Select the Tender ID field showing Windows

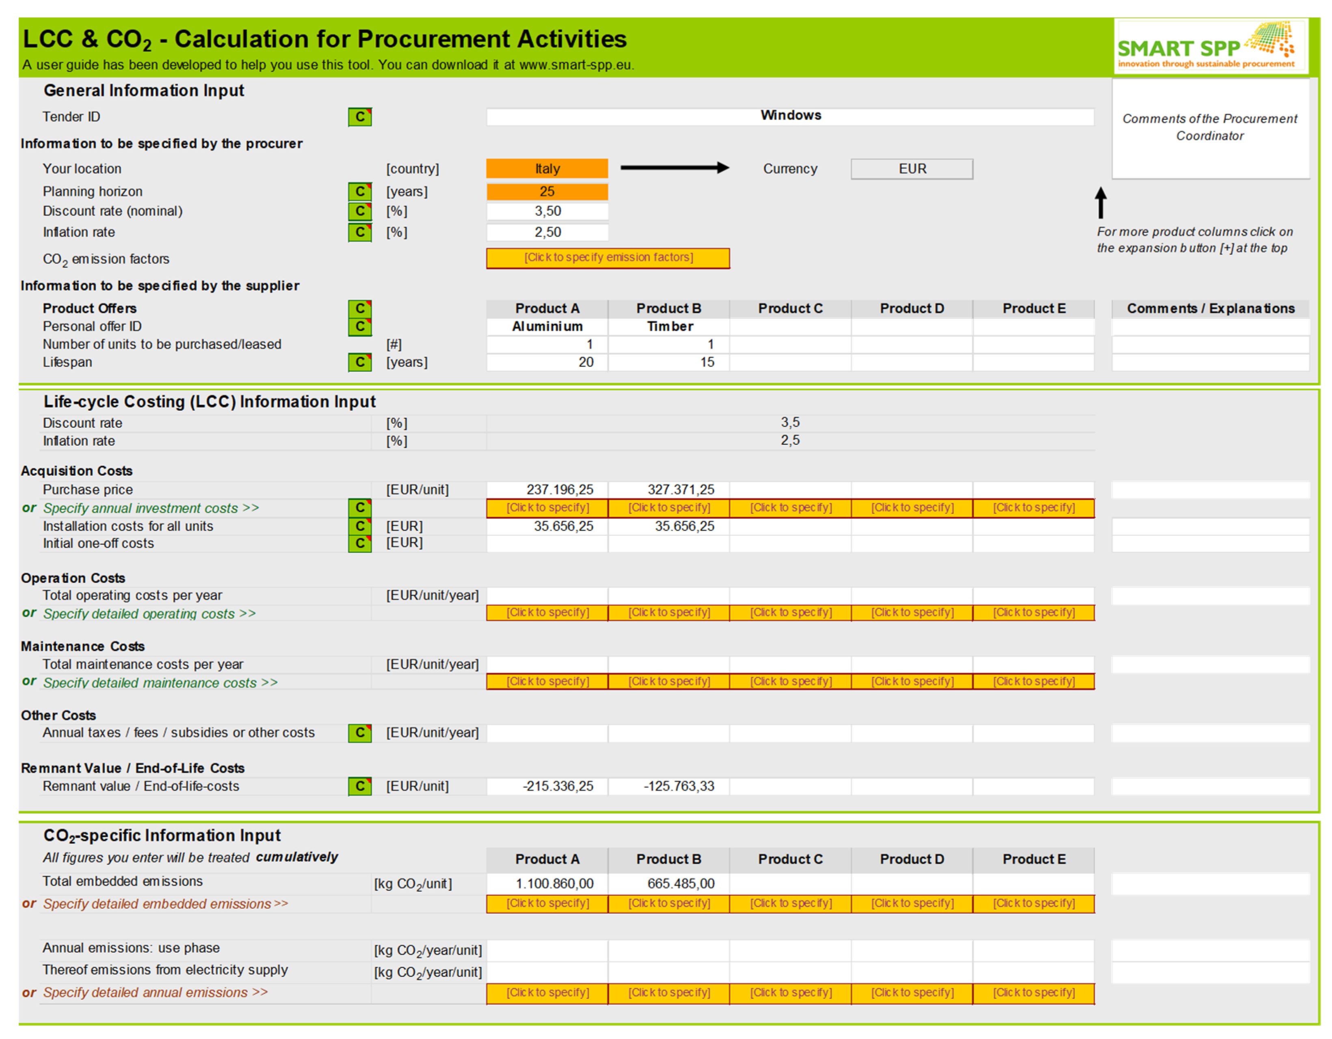click(790, 116)
